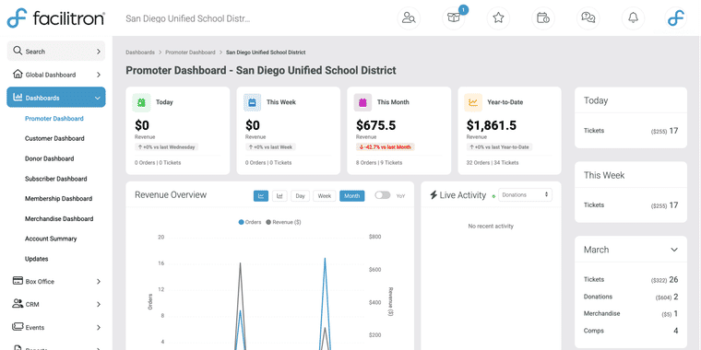Viewport: 701px width, 350px height.
Task: Click Donations row in March panel
Action: [x=630, y=297]
